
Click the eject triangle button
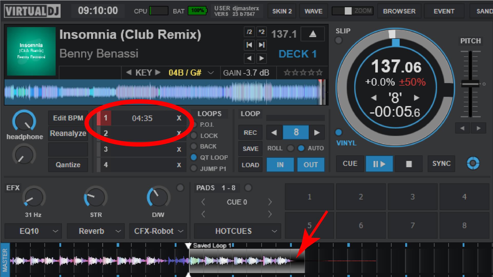pyautogui.click(x=312, y=34)
